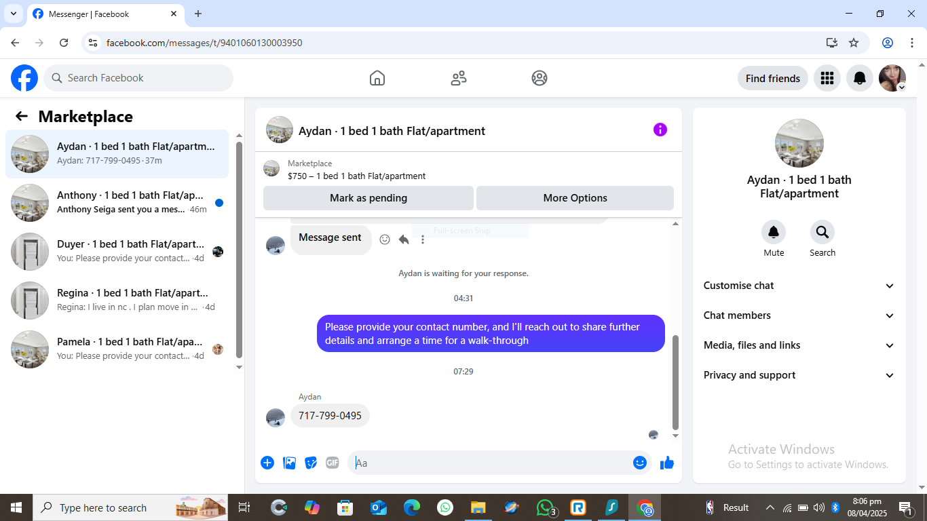Search in conversation with magnifier icon
The width and height of the screenshot is (927, 521).
(x=822, y=232)
